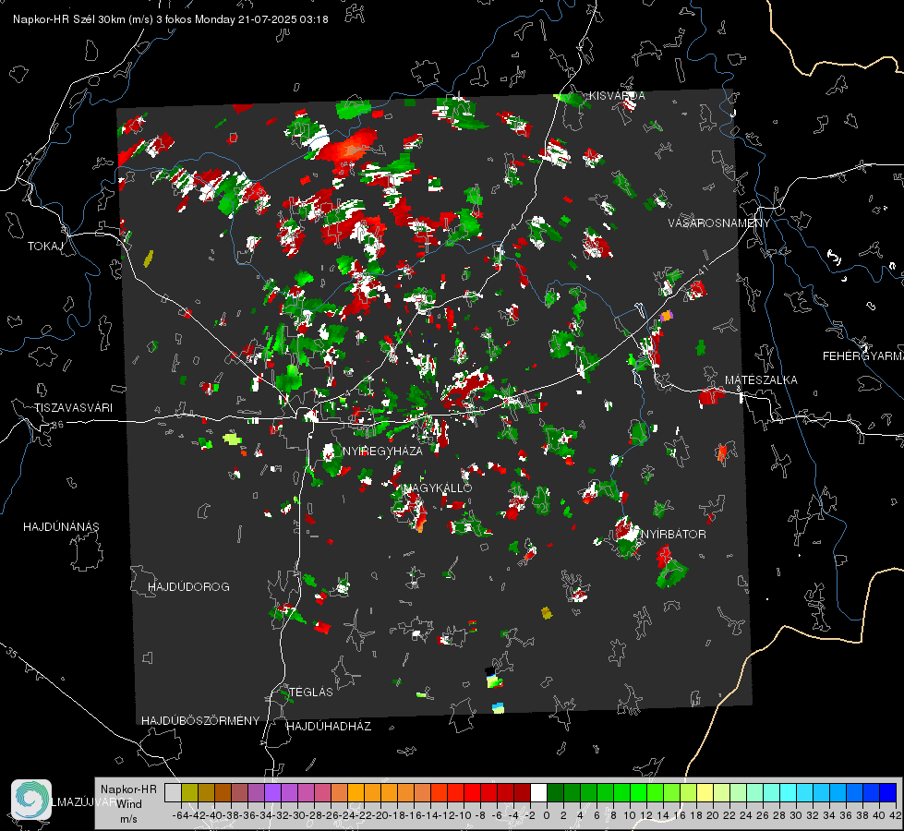Click the 'NAGYKÁLLÓ' town label

[x=439, y=488]
